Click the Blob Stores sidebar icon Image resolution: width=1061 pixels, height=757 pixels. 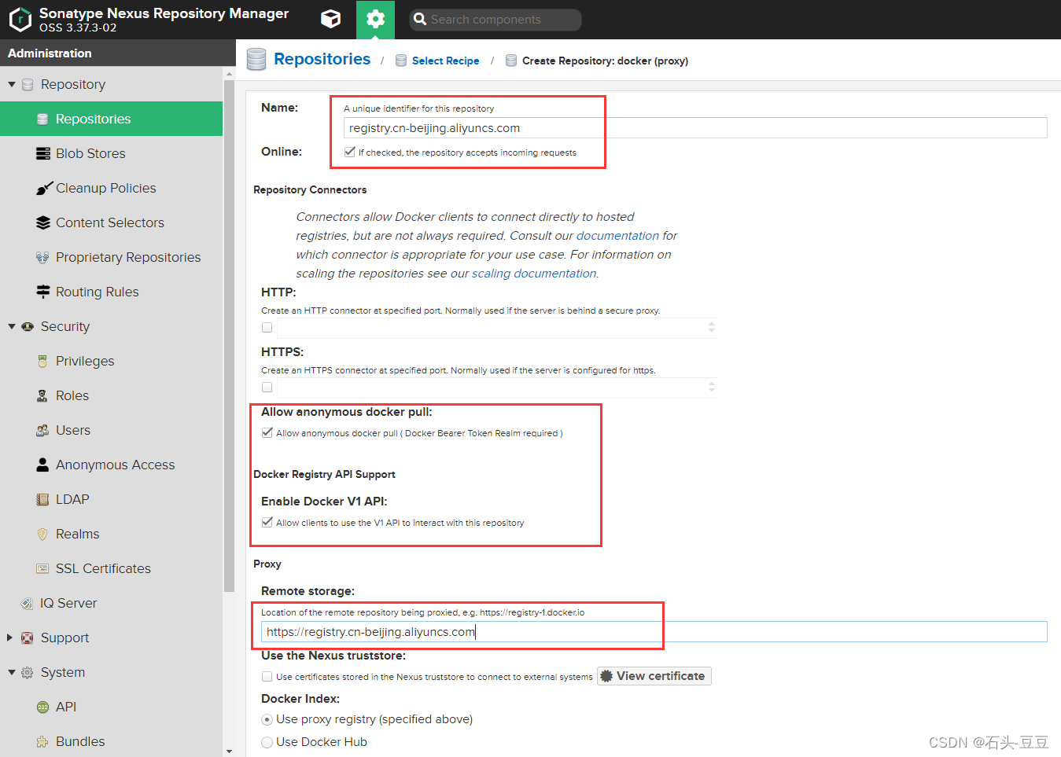[x=43, y=153]
